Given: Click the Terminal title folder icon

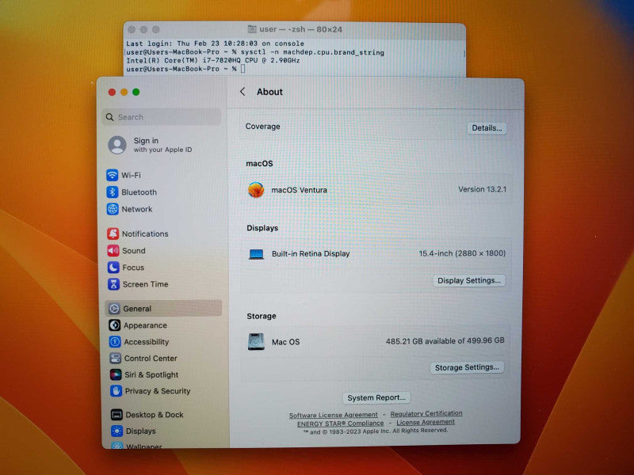Looking at the screenshot, I should point(252,29).
